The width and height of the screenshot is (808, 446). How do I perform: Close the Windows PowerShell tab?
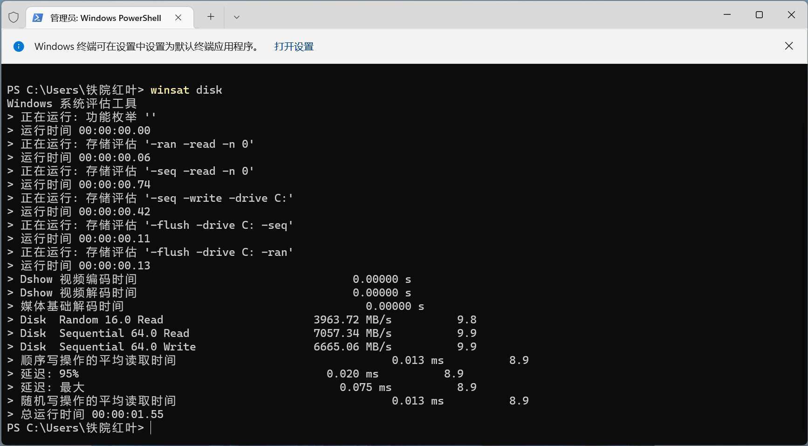(178, 18)
